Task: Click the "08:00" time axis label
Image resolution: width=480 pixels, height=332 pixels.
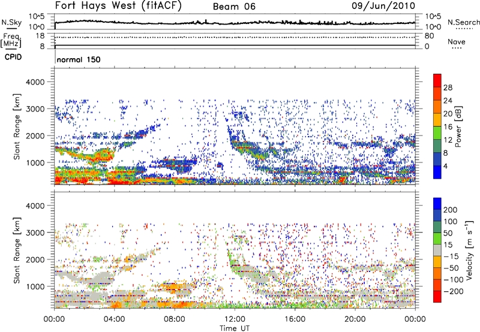Action: coord(175,319)
